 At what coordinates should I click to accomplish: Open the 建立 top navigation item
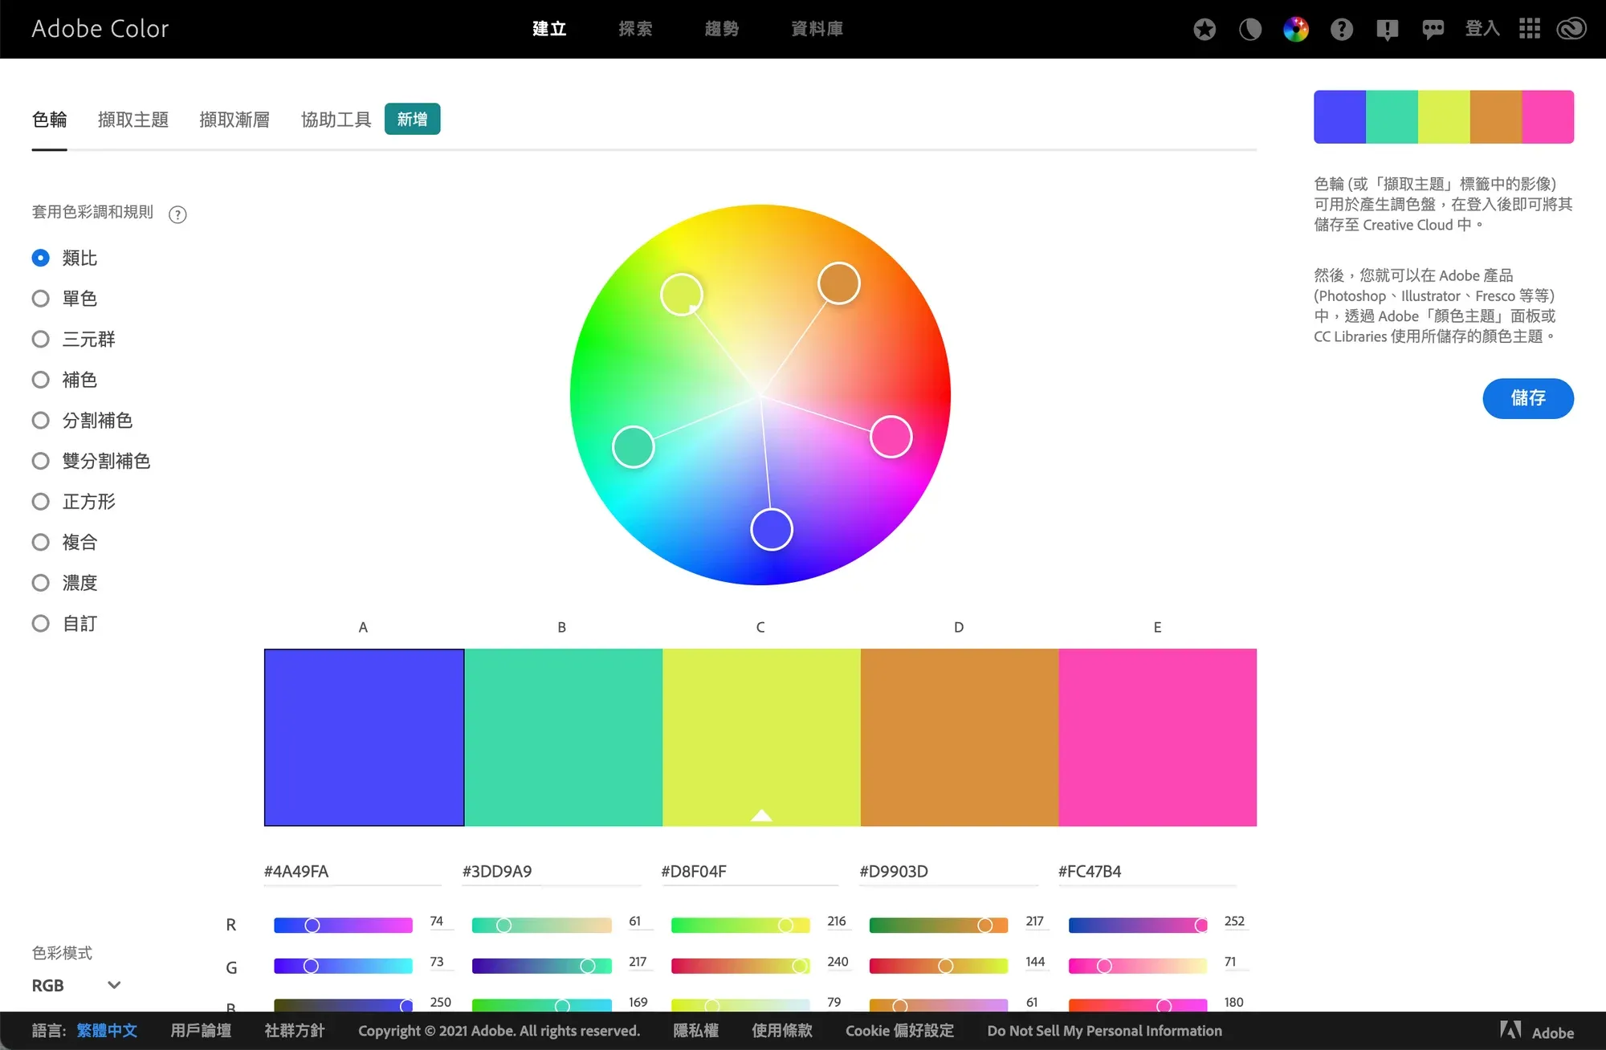coord(549,29)
